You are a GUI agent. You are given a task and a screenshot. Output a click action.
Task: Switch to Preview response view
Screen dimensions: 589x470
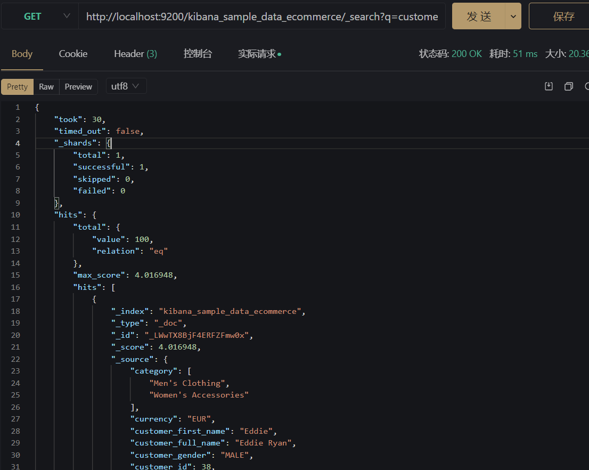click(78, 87)
